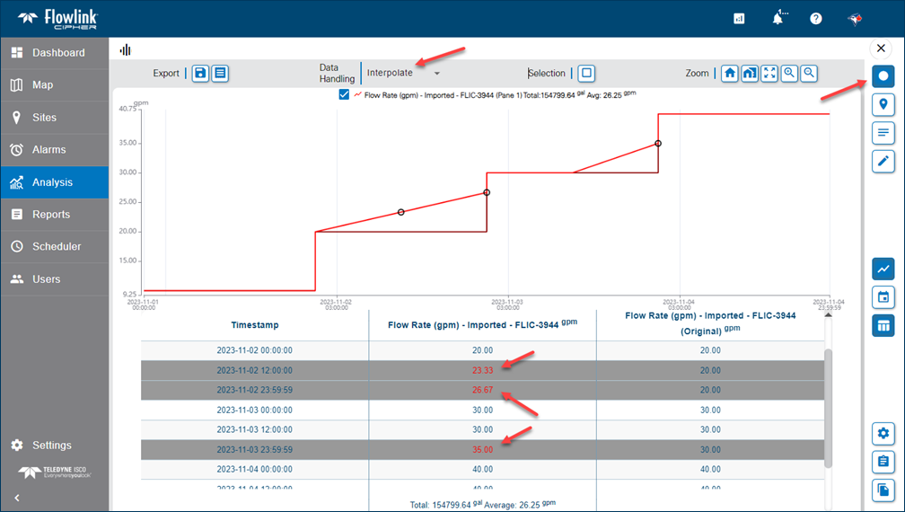Click the zoom out magnifier icon

[810, 73]
